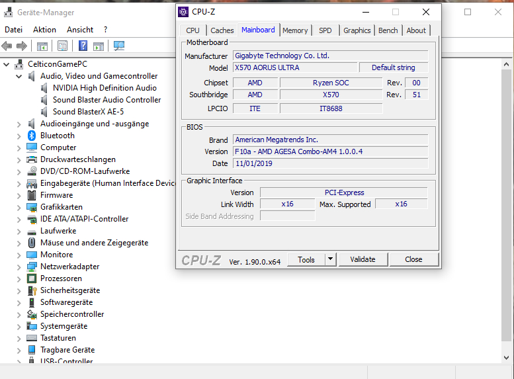Image resolution: width=514 pixels, height=379 pixels.
Task: Click the Bluetooth category icon
Action: pos(32,136)
